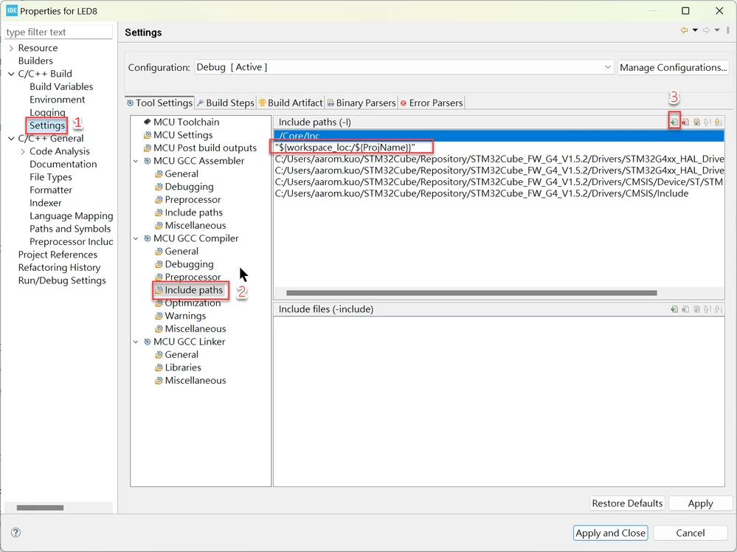737x552 pixels.
Task: Move selected include path down
Action: coord(719,123)
